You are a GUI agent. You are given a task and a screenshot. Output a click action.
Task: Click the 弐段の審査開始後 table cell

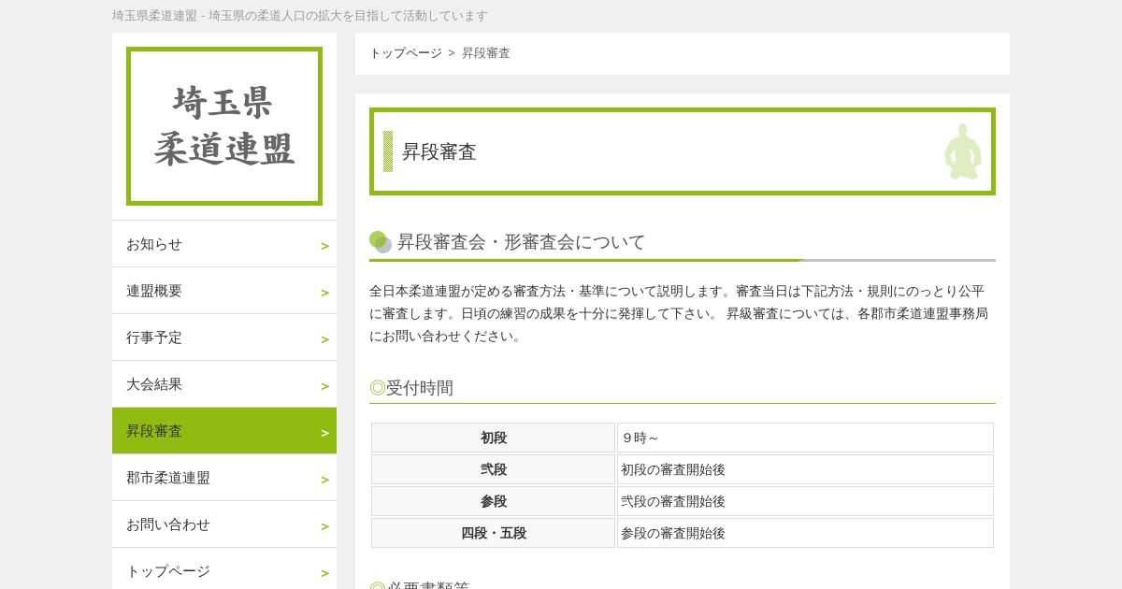pyautogui.click(x=805, y=501)
